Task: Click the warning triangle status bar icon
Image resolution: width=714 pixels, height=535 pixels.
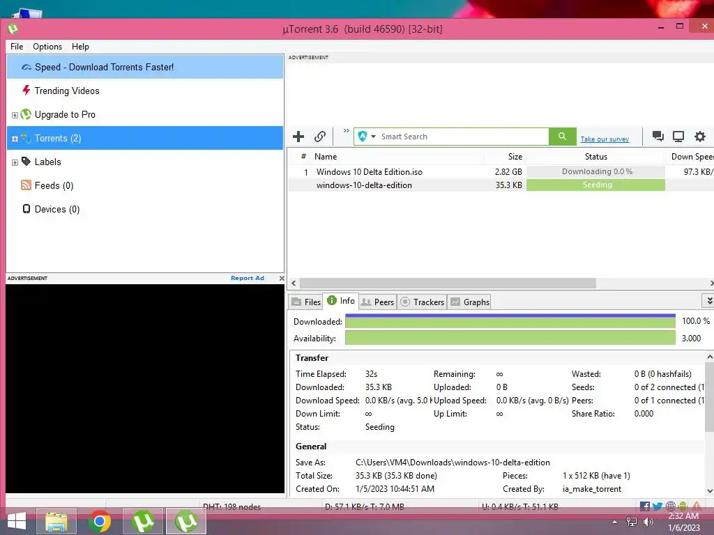Action: (697, 506)
